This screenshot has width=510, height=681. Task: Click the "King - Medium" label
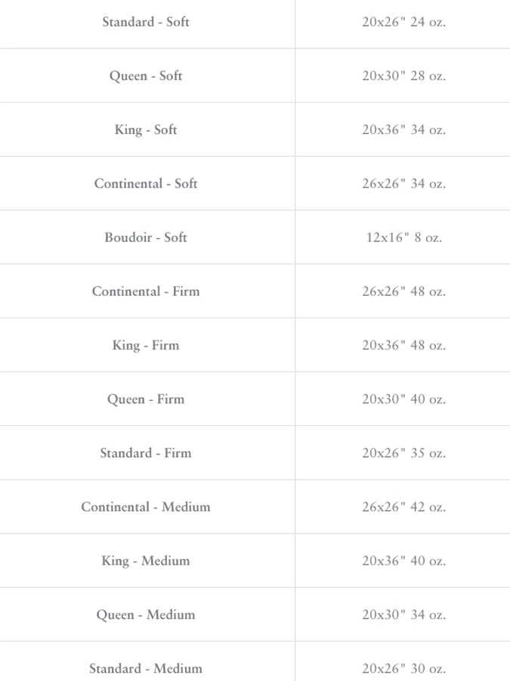[x=146, y=561]
